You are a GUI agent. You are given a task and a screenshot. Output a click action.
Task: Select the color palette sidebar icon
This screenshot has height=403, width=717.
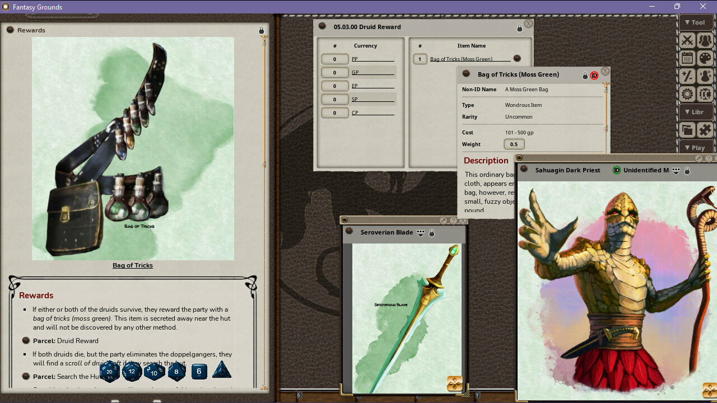click(705, 58)
